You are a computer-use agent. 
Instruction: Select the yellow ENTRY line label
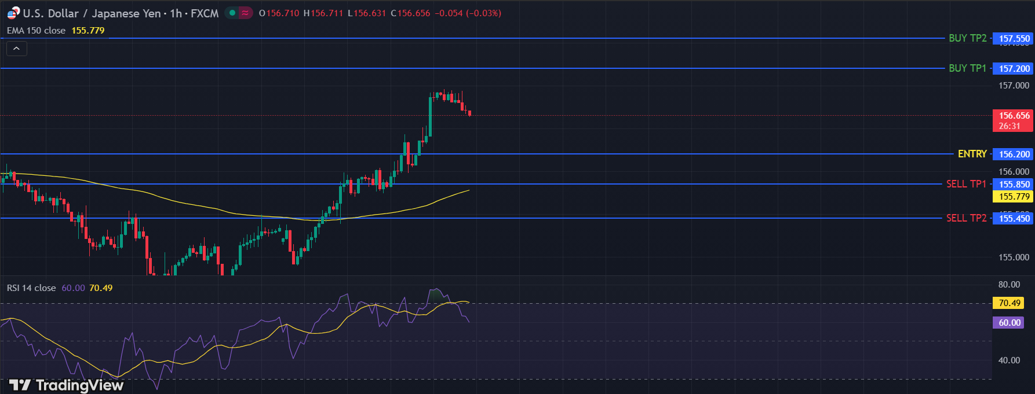coord(972,154)
